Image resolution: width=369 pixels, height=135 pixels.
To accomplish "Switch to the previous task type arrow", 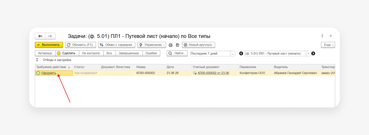I will click(241, 53).
